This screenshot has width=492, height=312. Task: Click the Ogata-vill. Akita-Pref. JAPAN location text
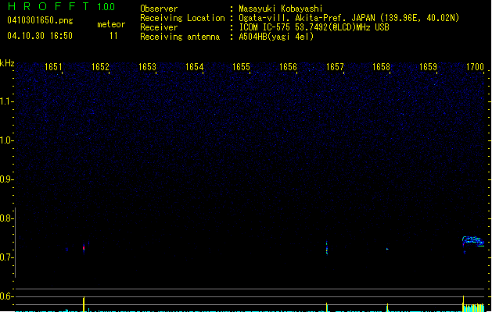[x=349, y=18]
